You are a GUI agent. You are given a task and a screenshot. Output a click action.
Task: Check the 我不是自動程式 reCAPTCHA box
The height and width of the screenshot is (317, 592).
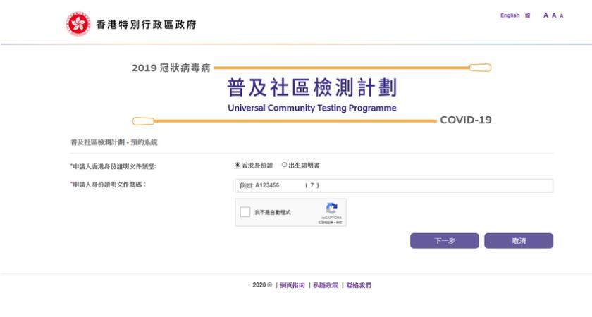pos(245,212)
